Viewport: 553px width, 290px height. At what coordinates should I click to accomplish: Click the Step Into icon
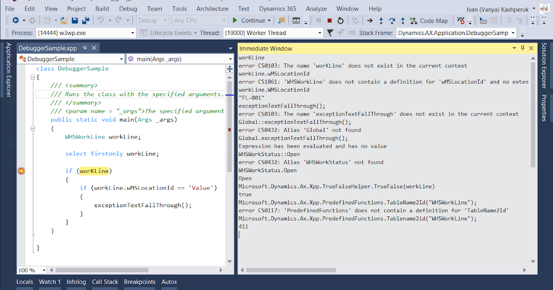[x=381, y=20]
